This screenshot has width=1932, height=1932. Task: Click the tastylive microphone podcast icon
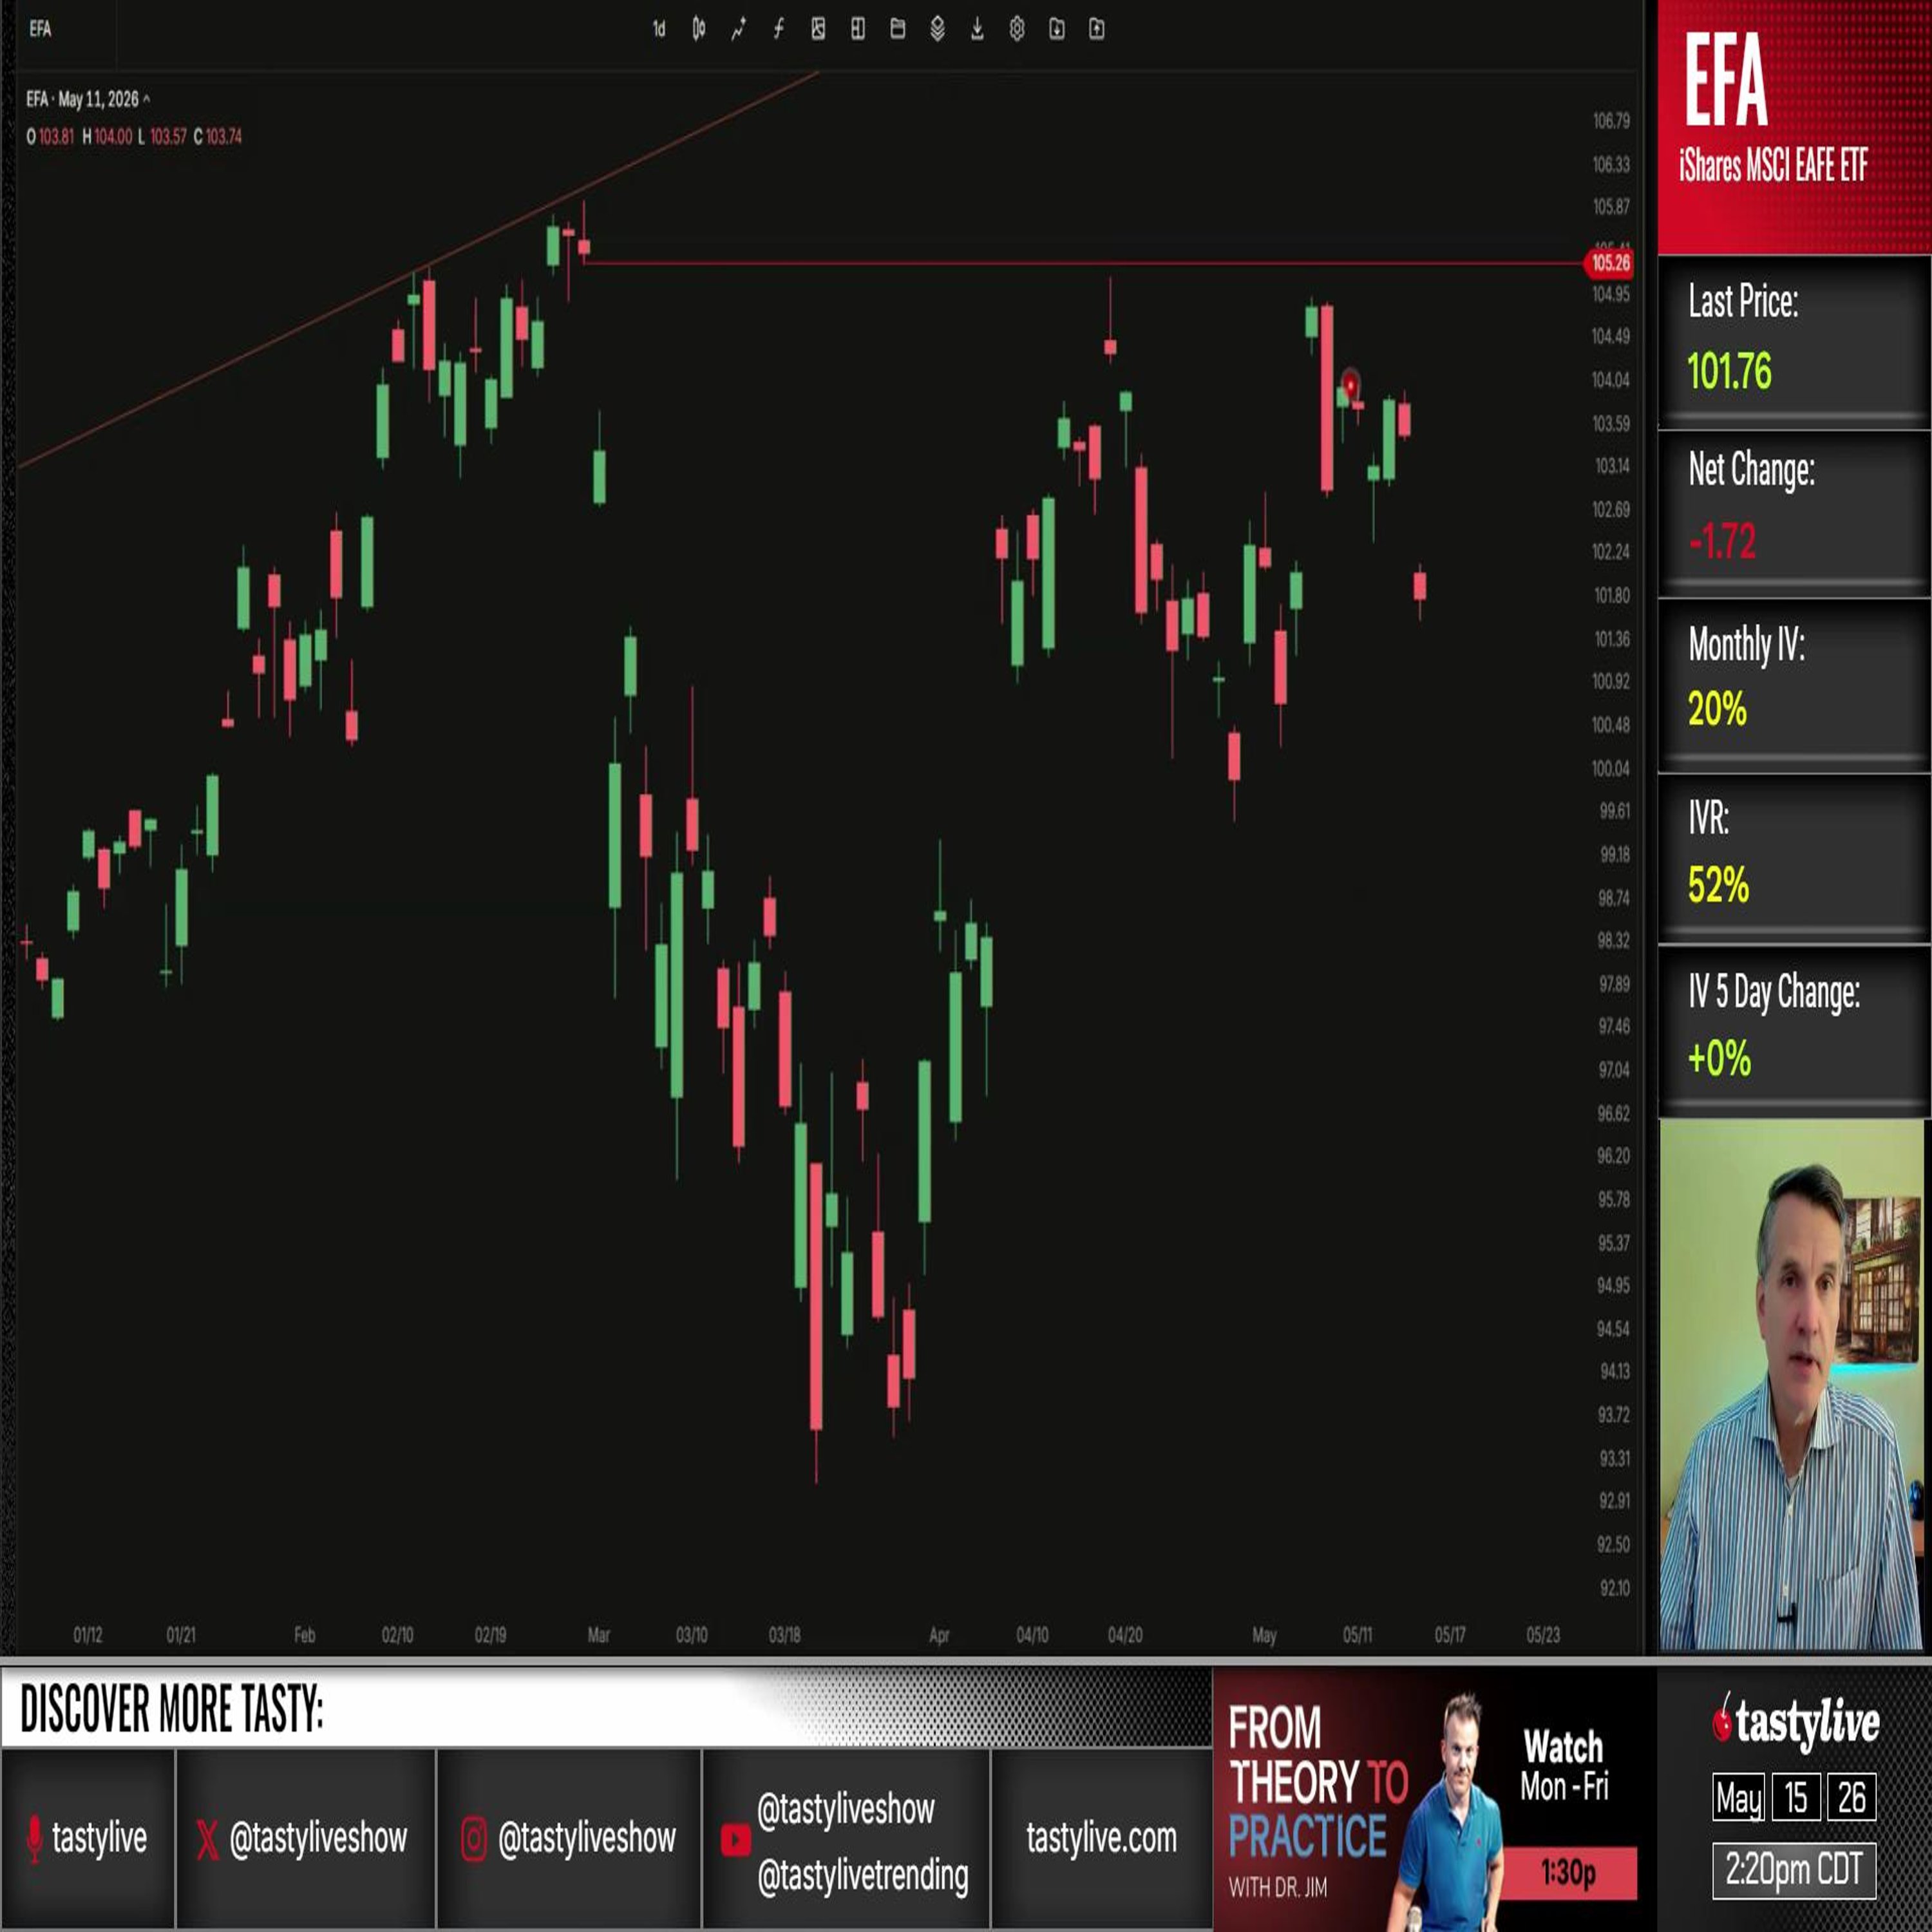(35, 1838)
